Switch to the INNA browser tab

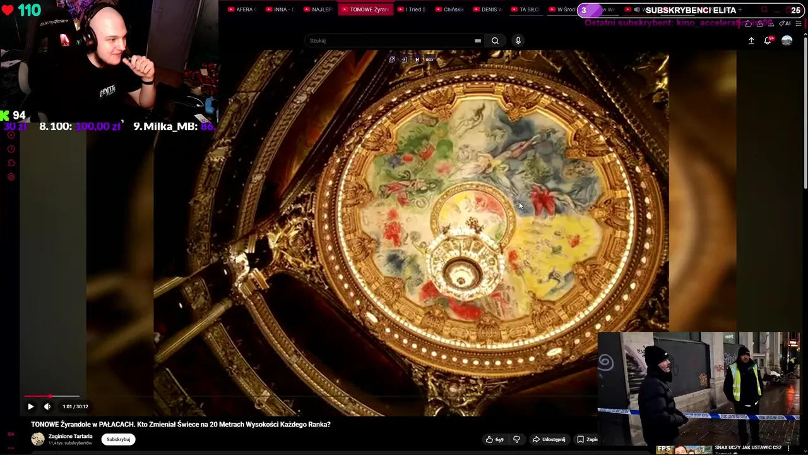click(x=280, y=9)
